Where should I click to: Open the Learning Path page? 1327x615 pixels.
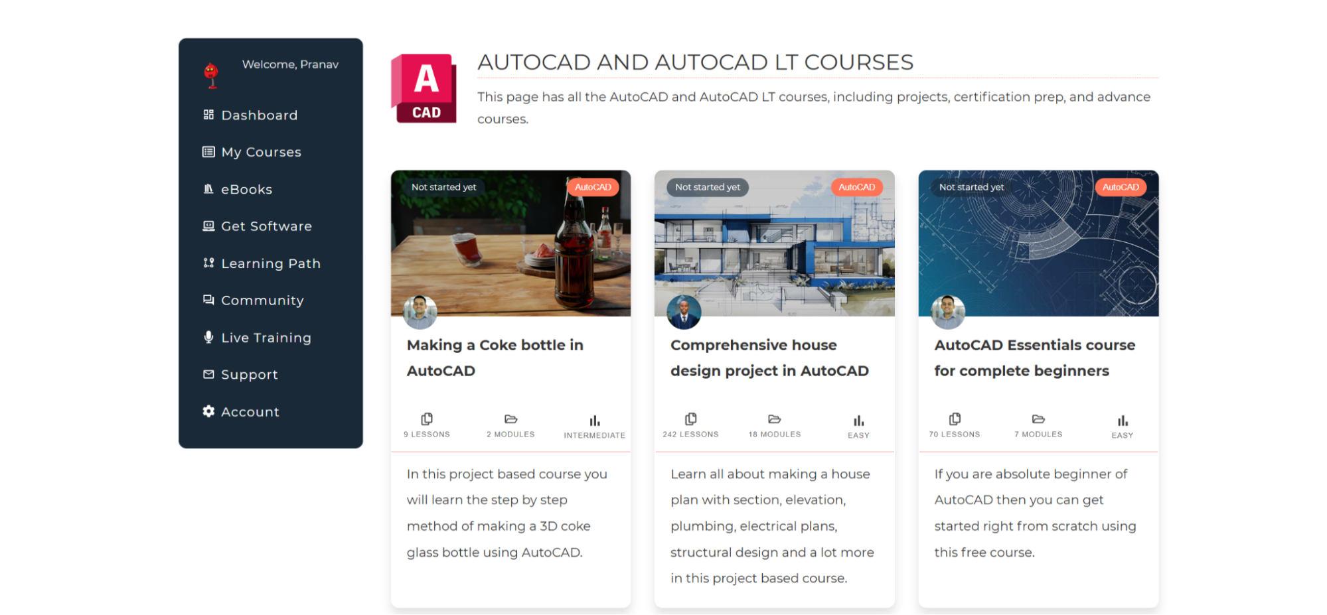(270, 263)
